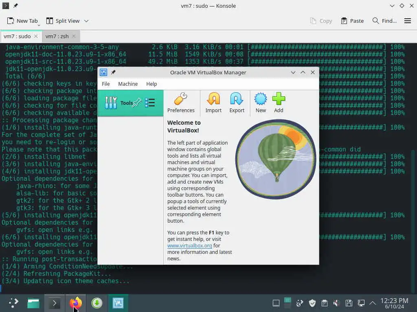Add an existing VM with green plus
Screen dimensions: 417x312
(x=279, y=103)
